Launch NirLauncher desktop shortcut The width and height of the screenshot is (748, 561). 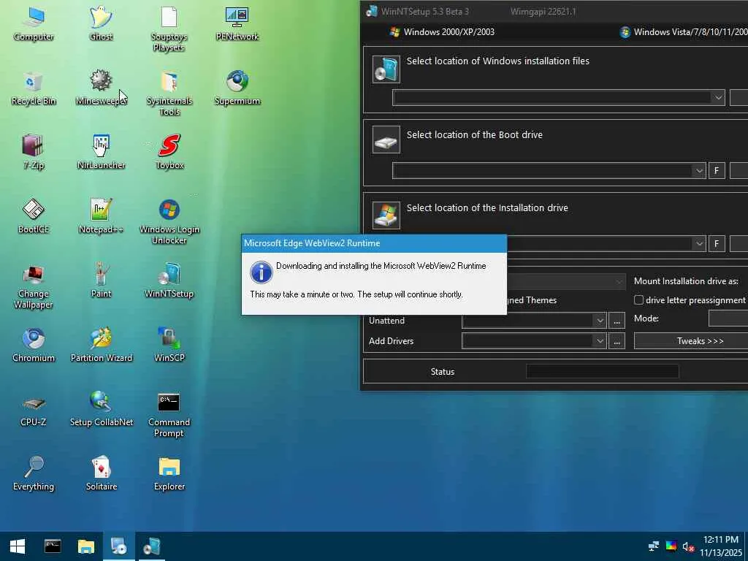(101, 153)
